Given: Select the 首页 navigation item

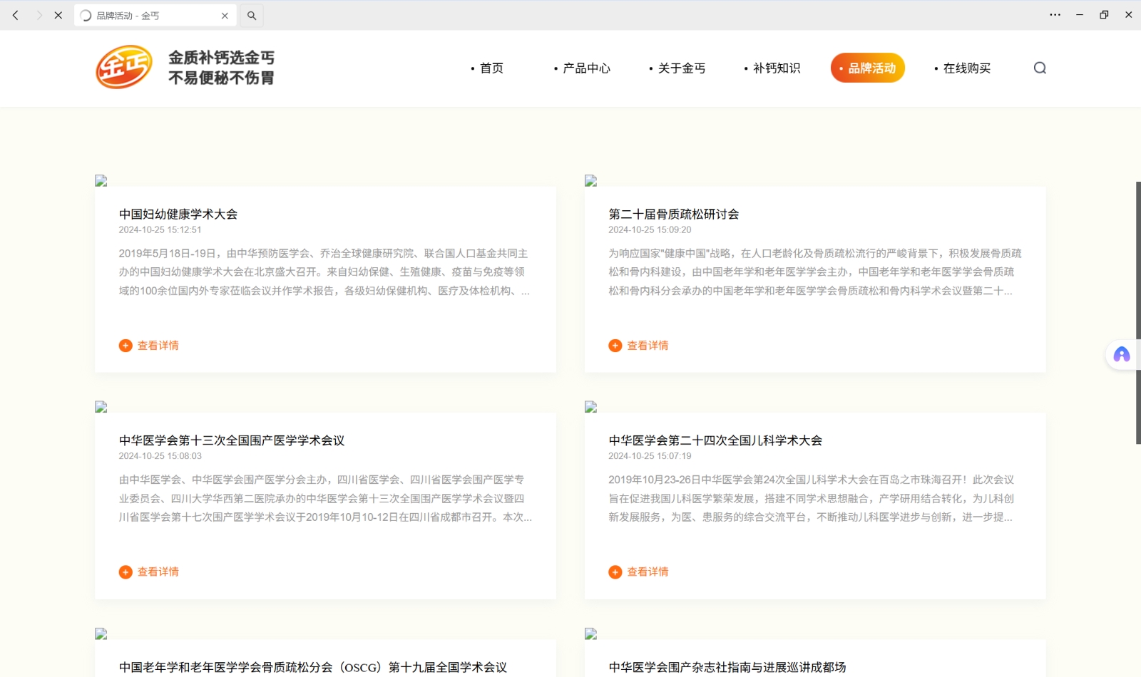Looking at the screenshot, I should 491,68.
